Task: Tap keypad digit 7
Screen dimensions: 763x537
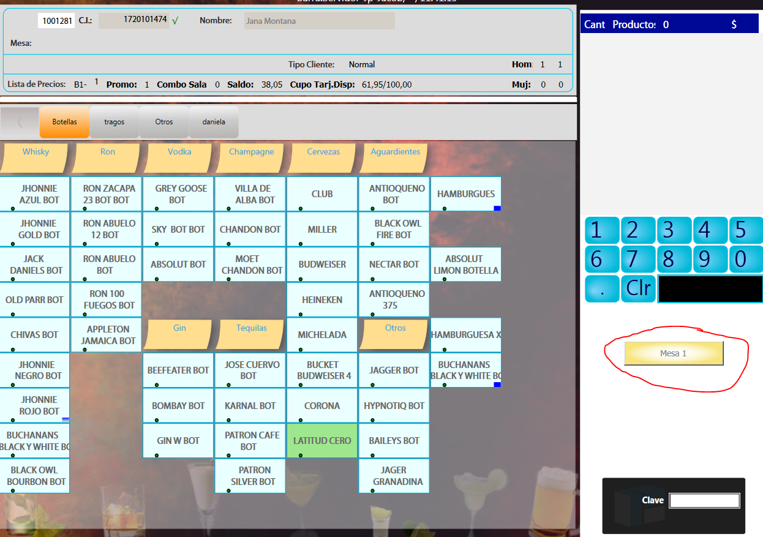Action: 638,260
